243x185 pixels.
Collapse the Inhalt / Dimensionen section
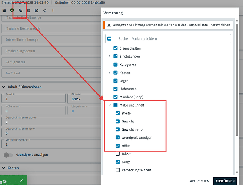4,87
